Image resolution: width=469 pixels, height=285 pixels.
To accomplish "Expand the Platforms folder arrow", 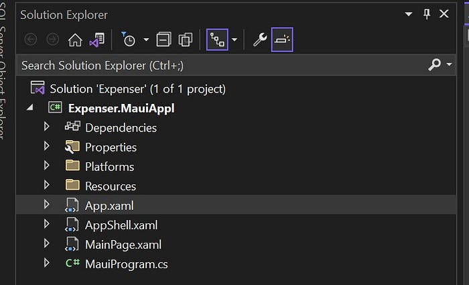I will [x=47, y=165].
